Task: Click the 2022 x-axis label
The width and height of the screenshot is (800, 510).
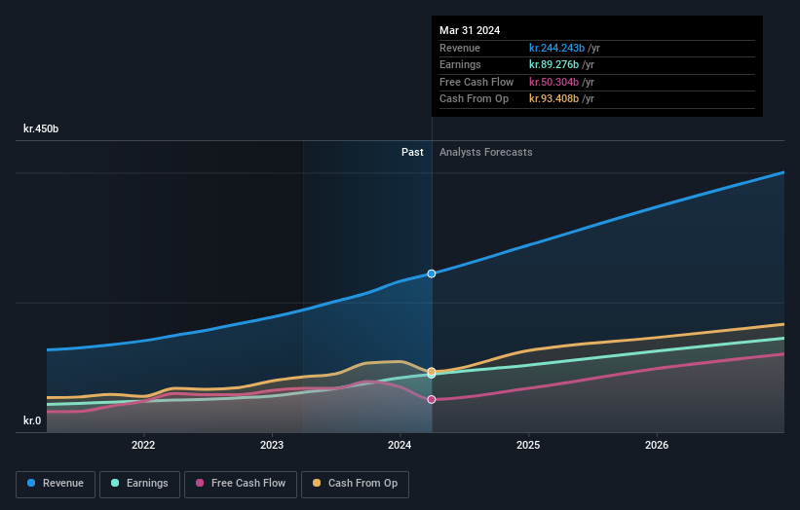Action: click(143, 445)
